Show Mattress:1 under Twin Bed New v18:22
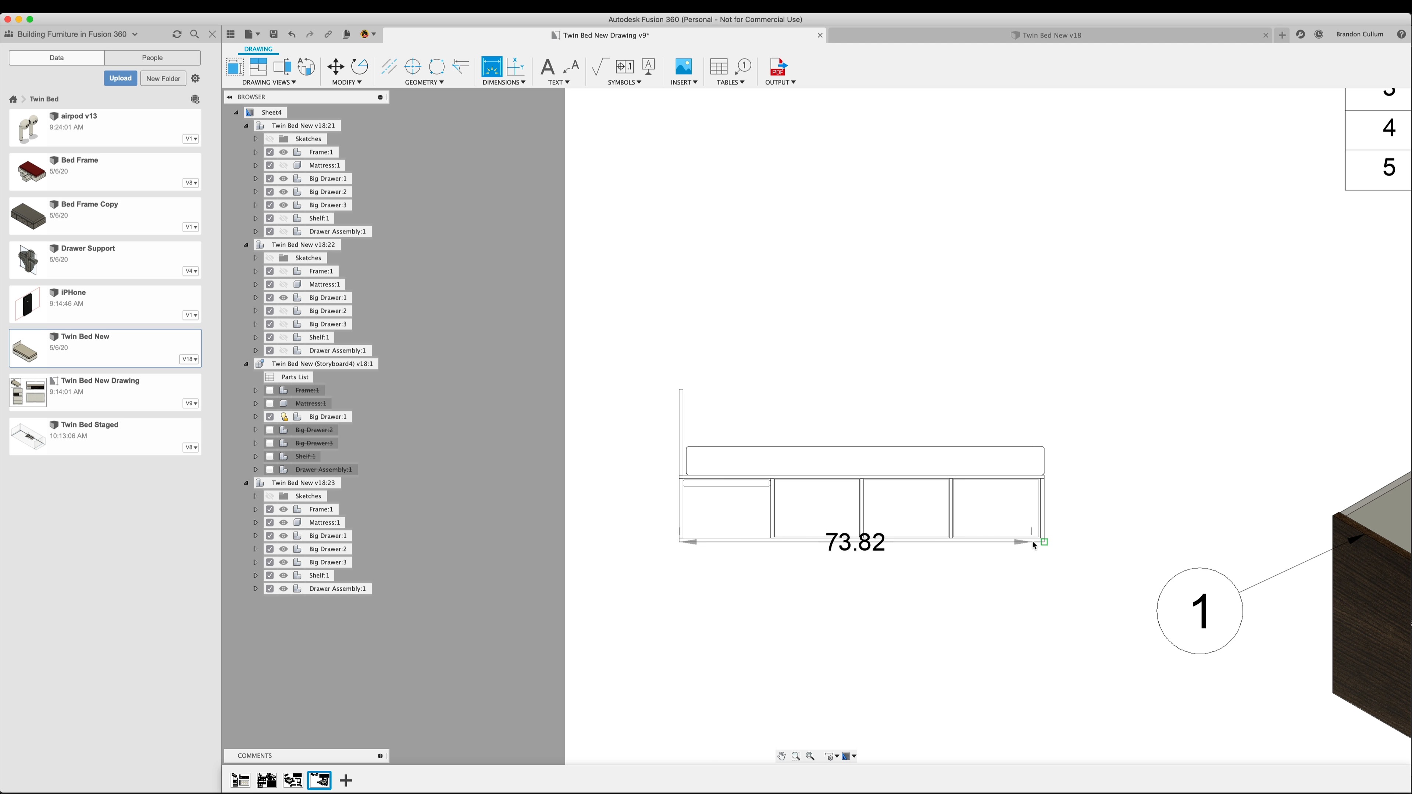Image resolution: width=1412 pixels, height=794 pixels. pos(284,285)
